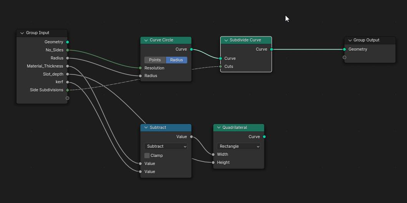Open the Subtract operation dropdown
Image resolution: width=407 pixels, height=203 pixels.
[x=166, y=146]
